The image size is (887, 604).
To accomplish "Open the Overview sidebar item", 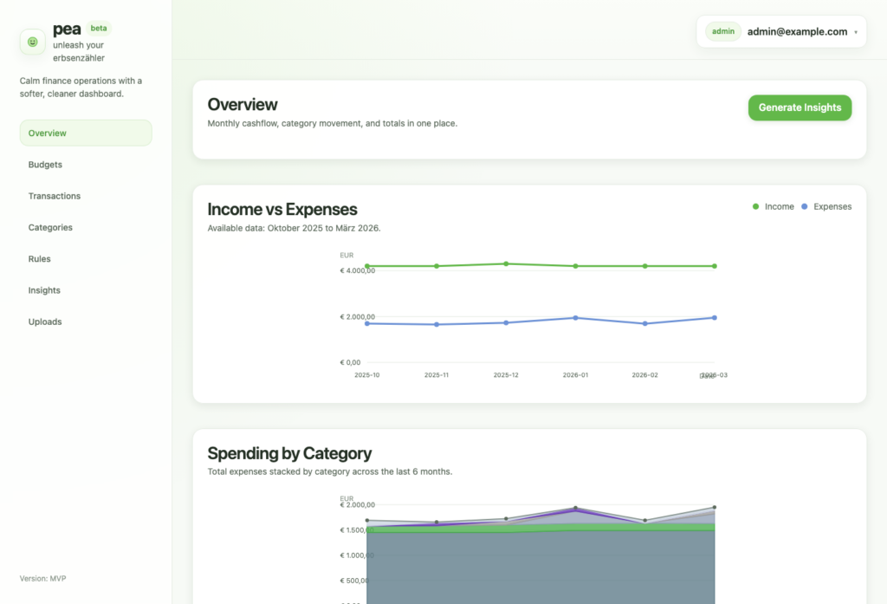I will (86, 133).
